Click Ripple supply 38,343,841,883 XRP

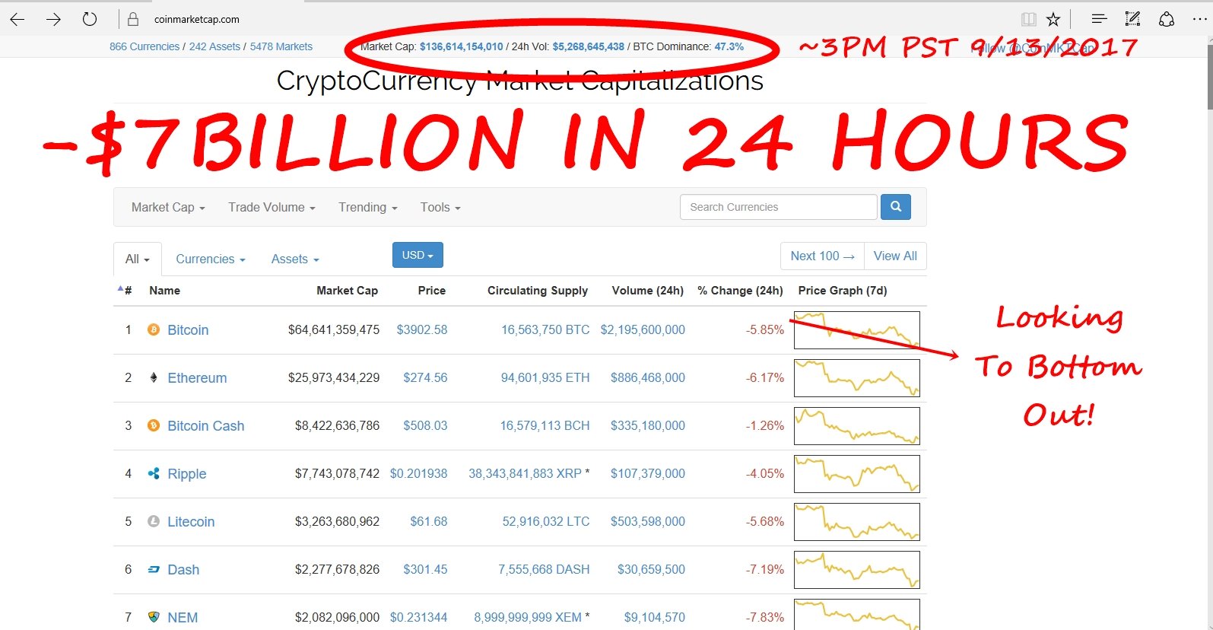525,473
